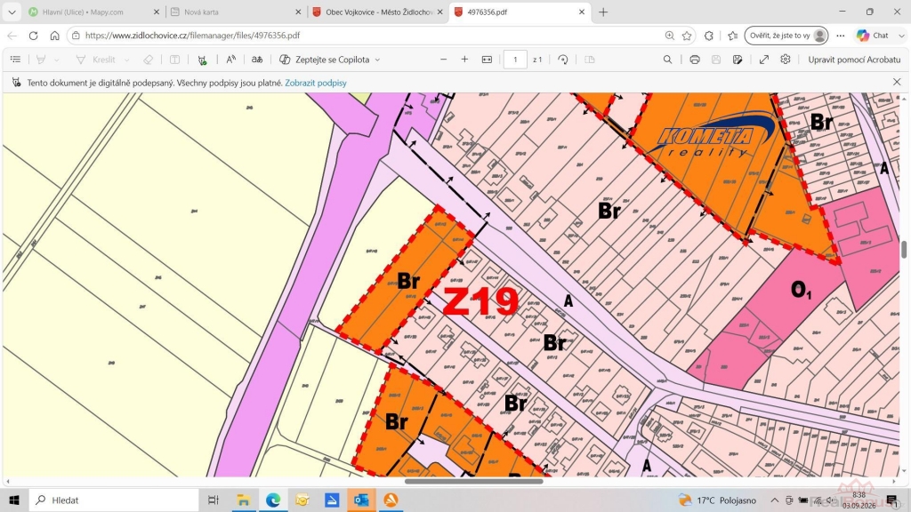Toggle the Kreslit drawing tool
911x512 pixels.
coord(96,60)
